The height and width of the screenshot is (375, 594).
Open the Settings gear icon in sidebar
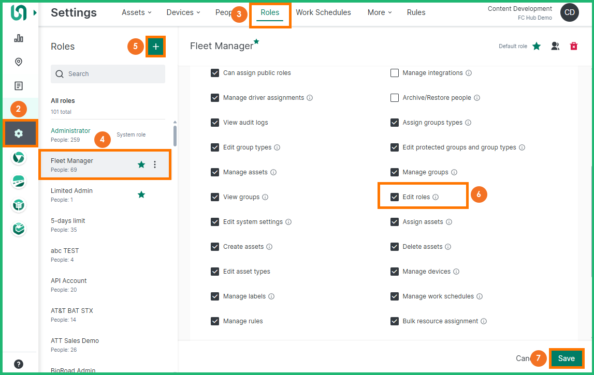pos(19,133)
